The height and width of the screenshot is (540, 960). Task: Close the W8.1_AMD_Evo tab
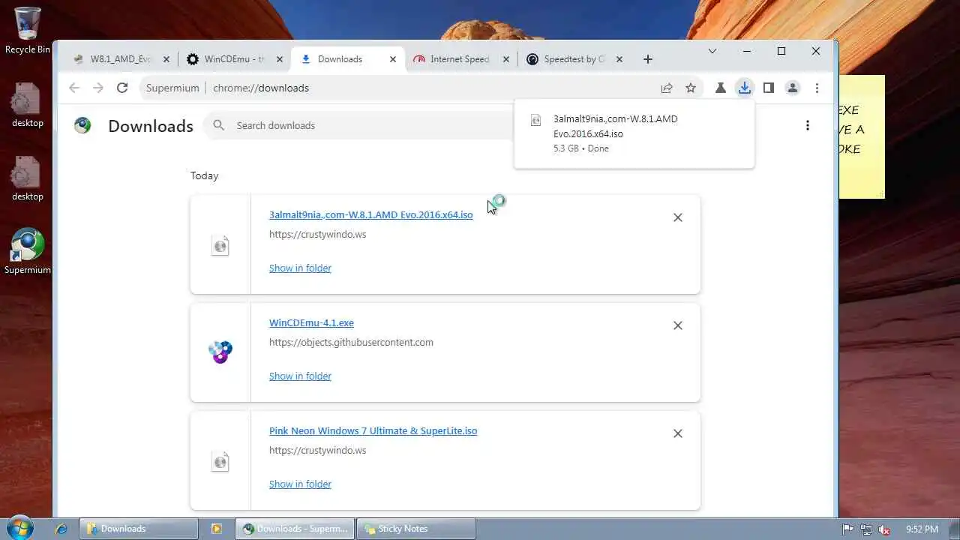166,59
